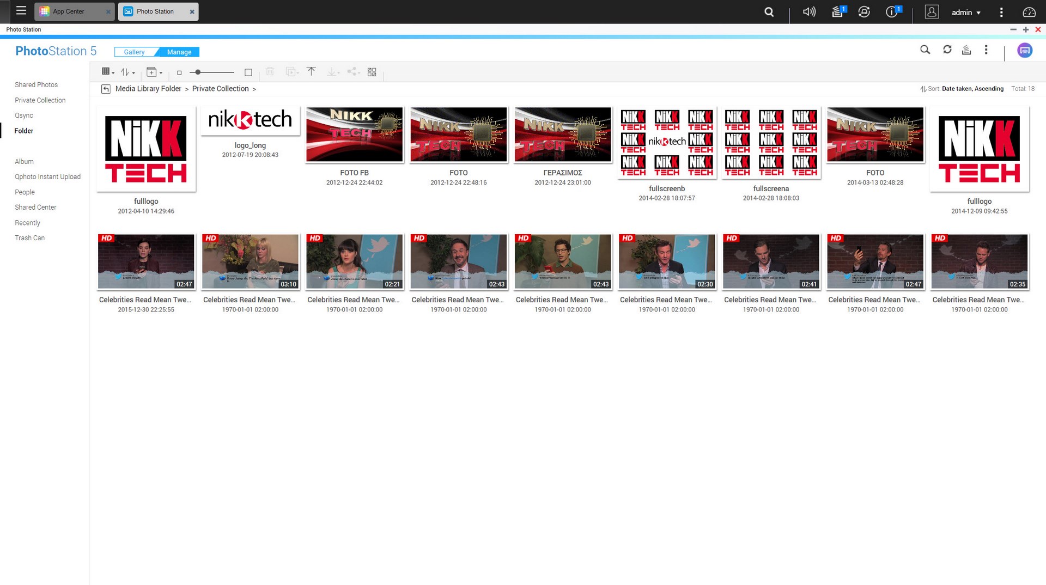Select fulllogo thumbnail dated 2014-12-09
Viewport: 1046px width, 585px height.
(980, 149)
